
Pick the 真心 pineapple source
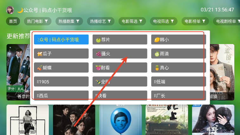pyautogui.click(x=178, y=67)
